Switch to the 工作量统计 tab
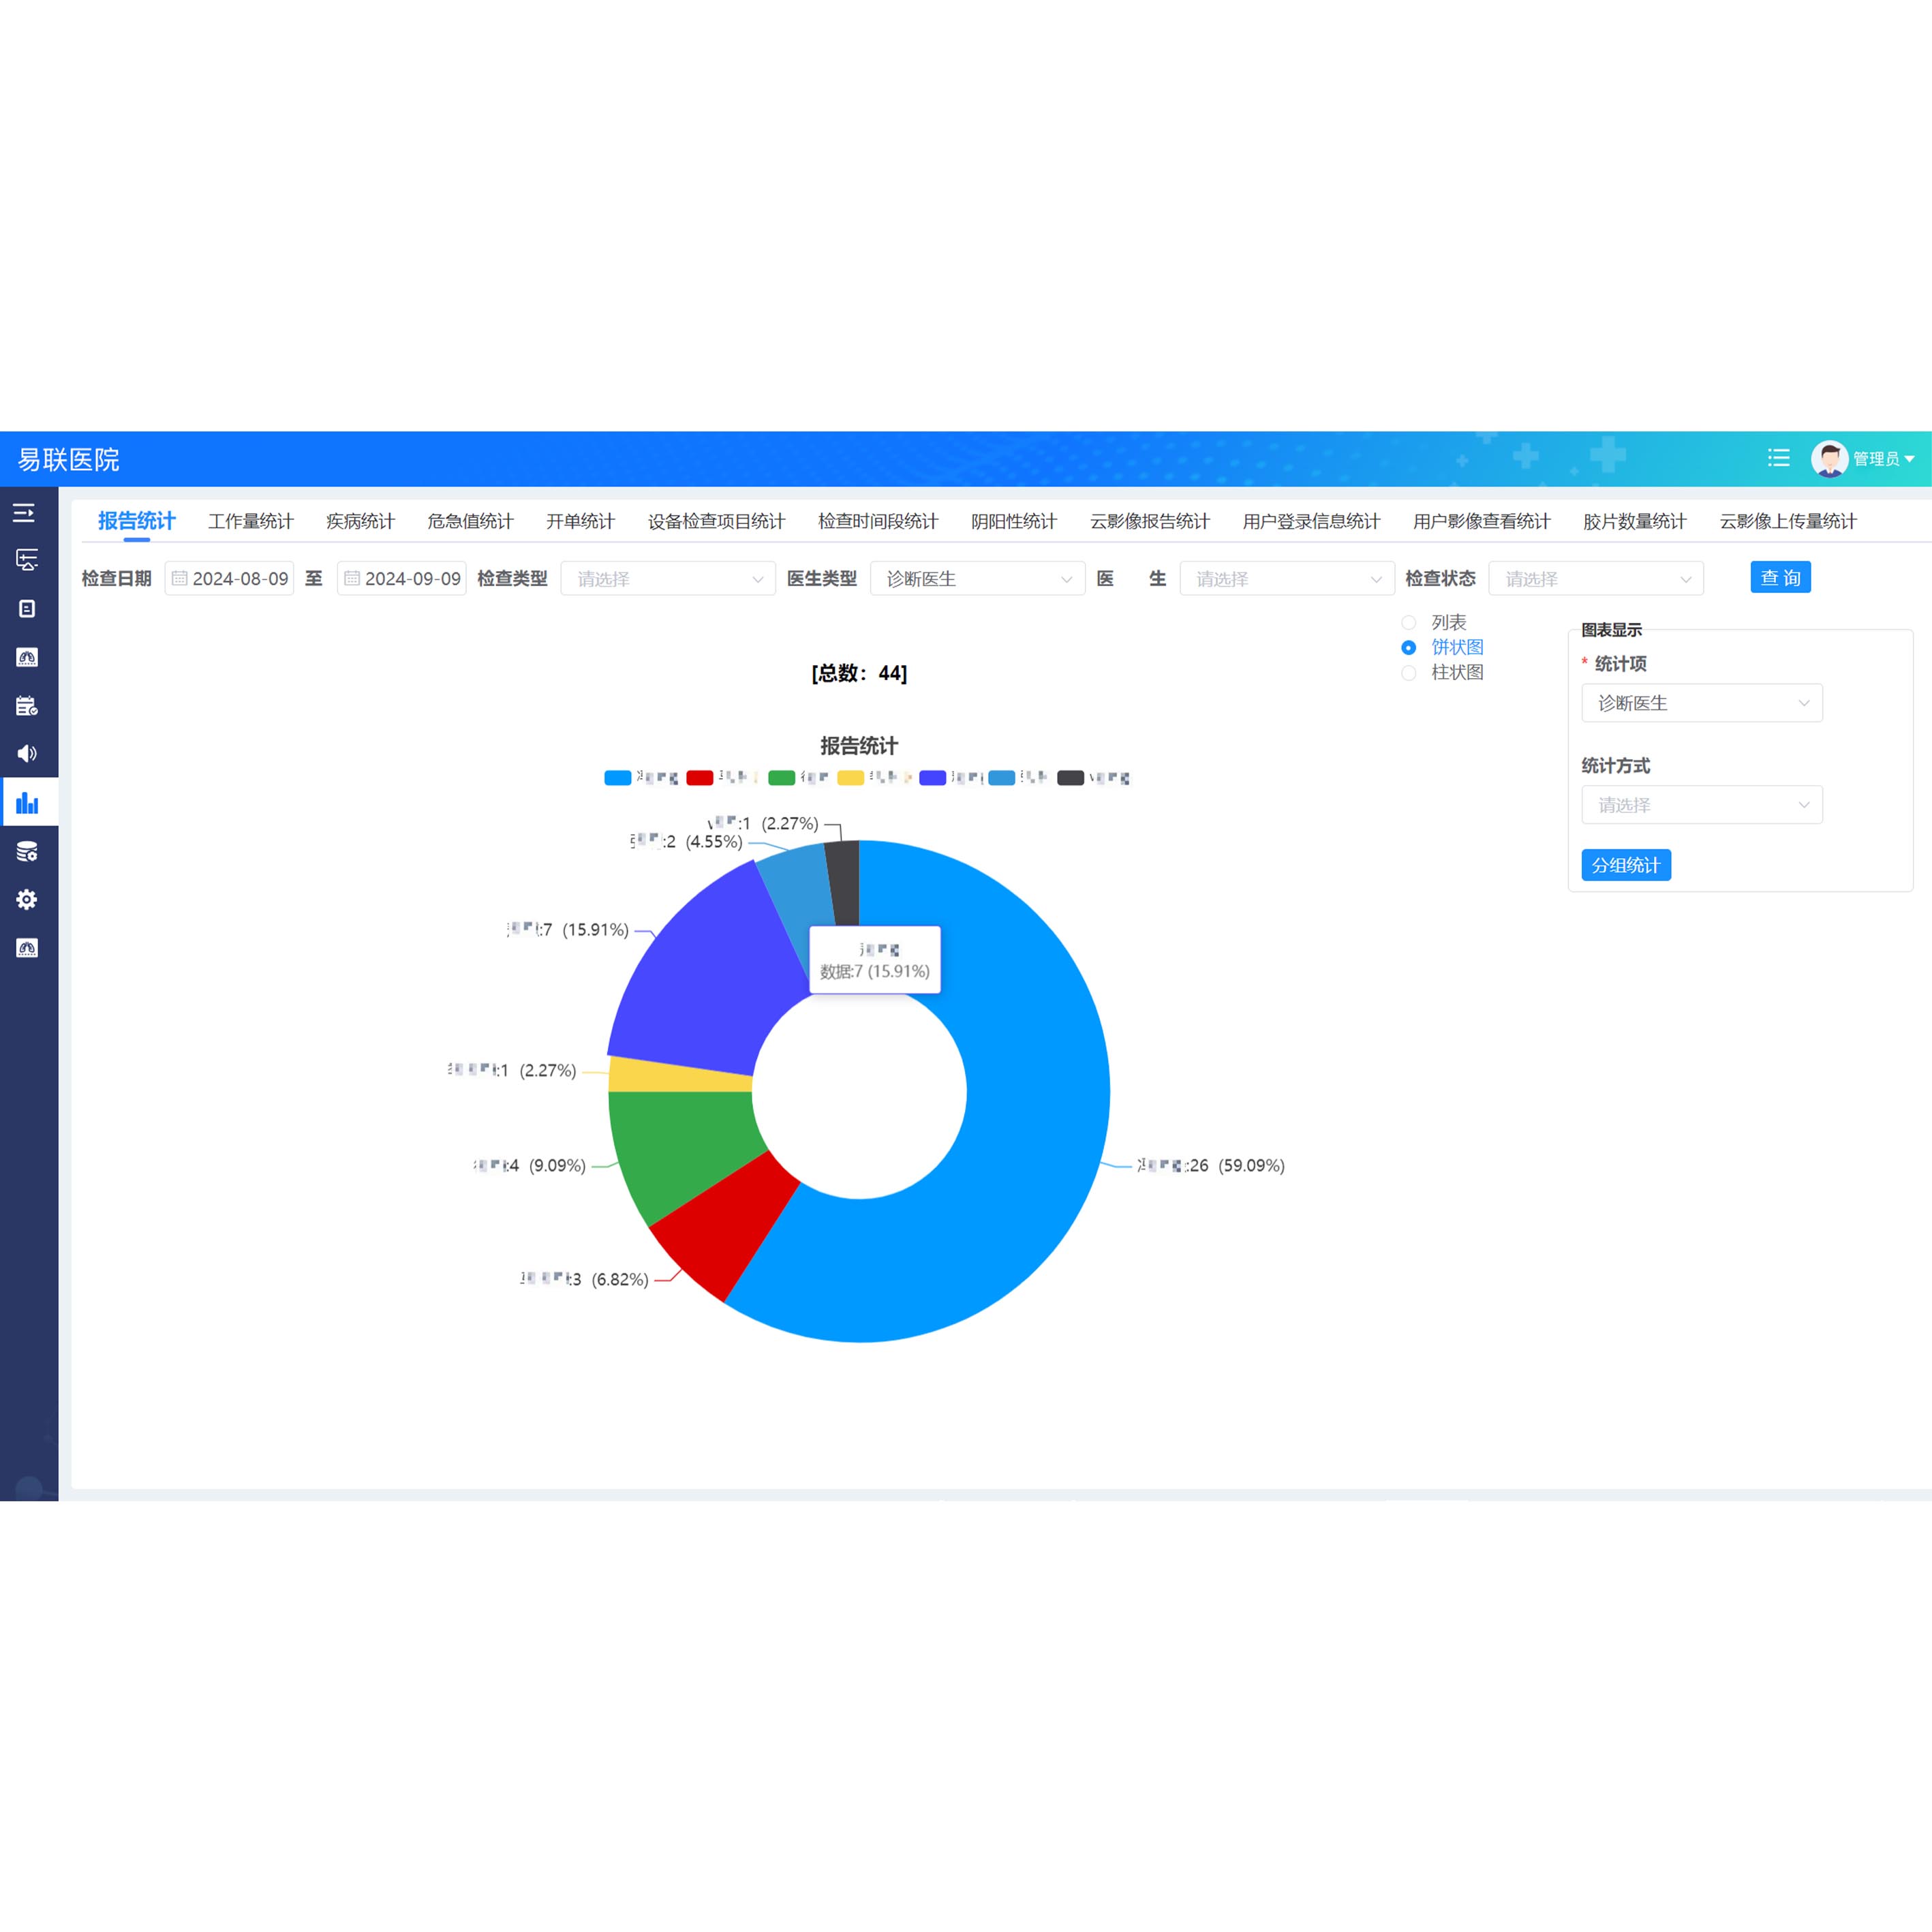The width and height of the screenshot is (1932, 1932). point(250,521)
